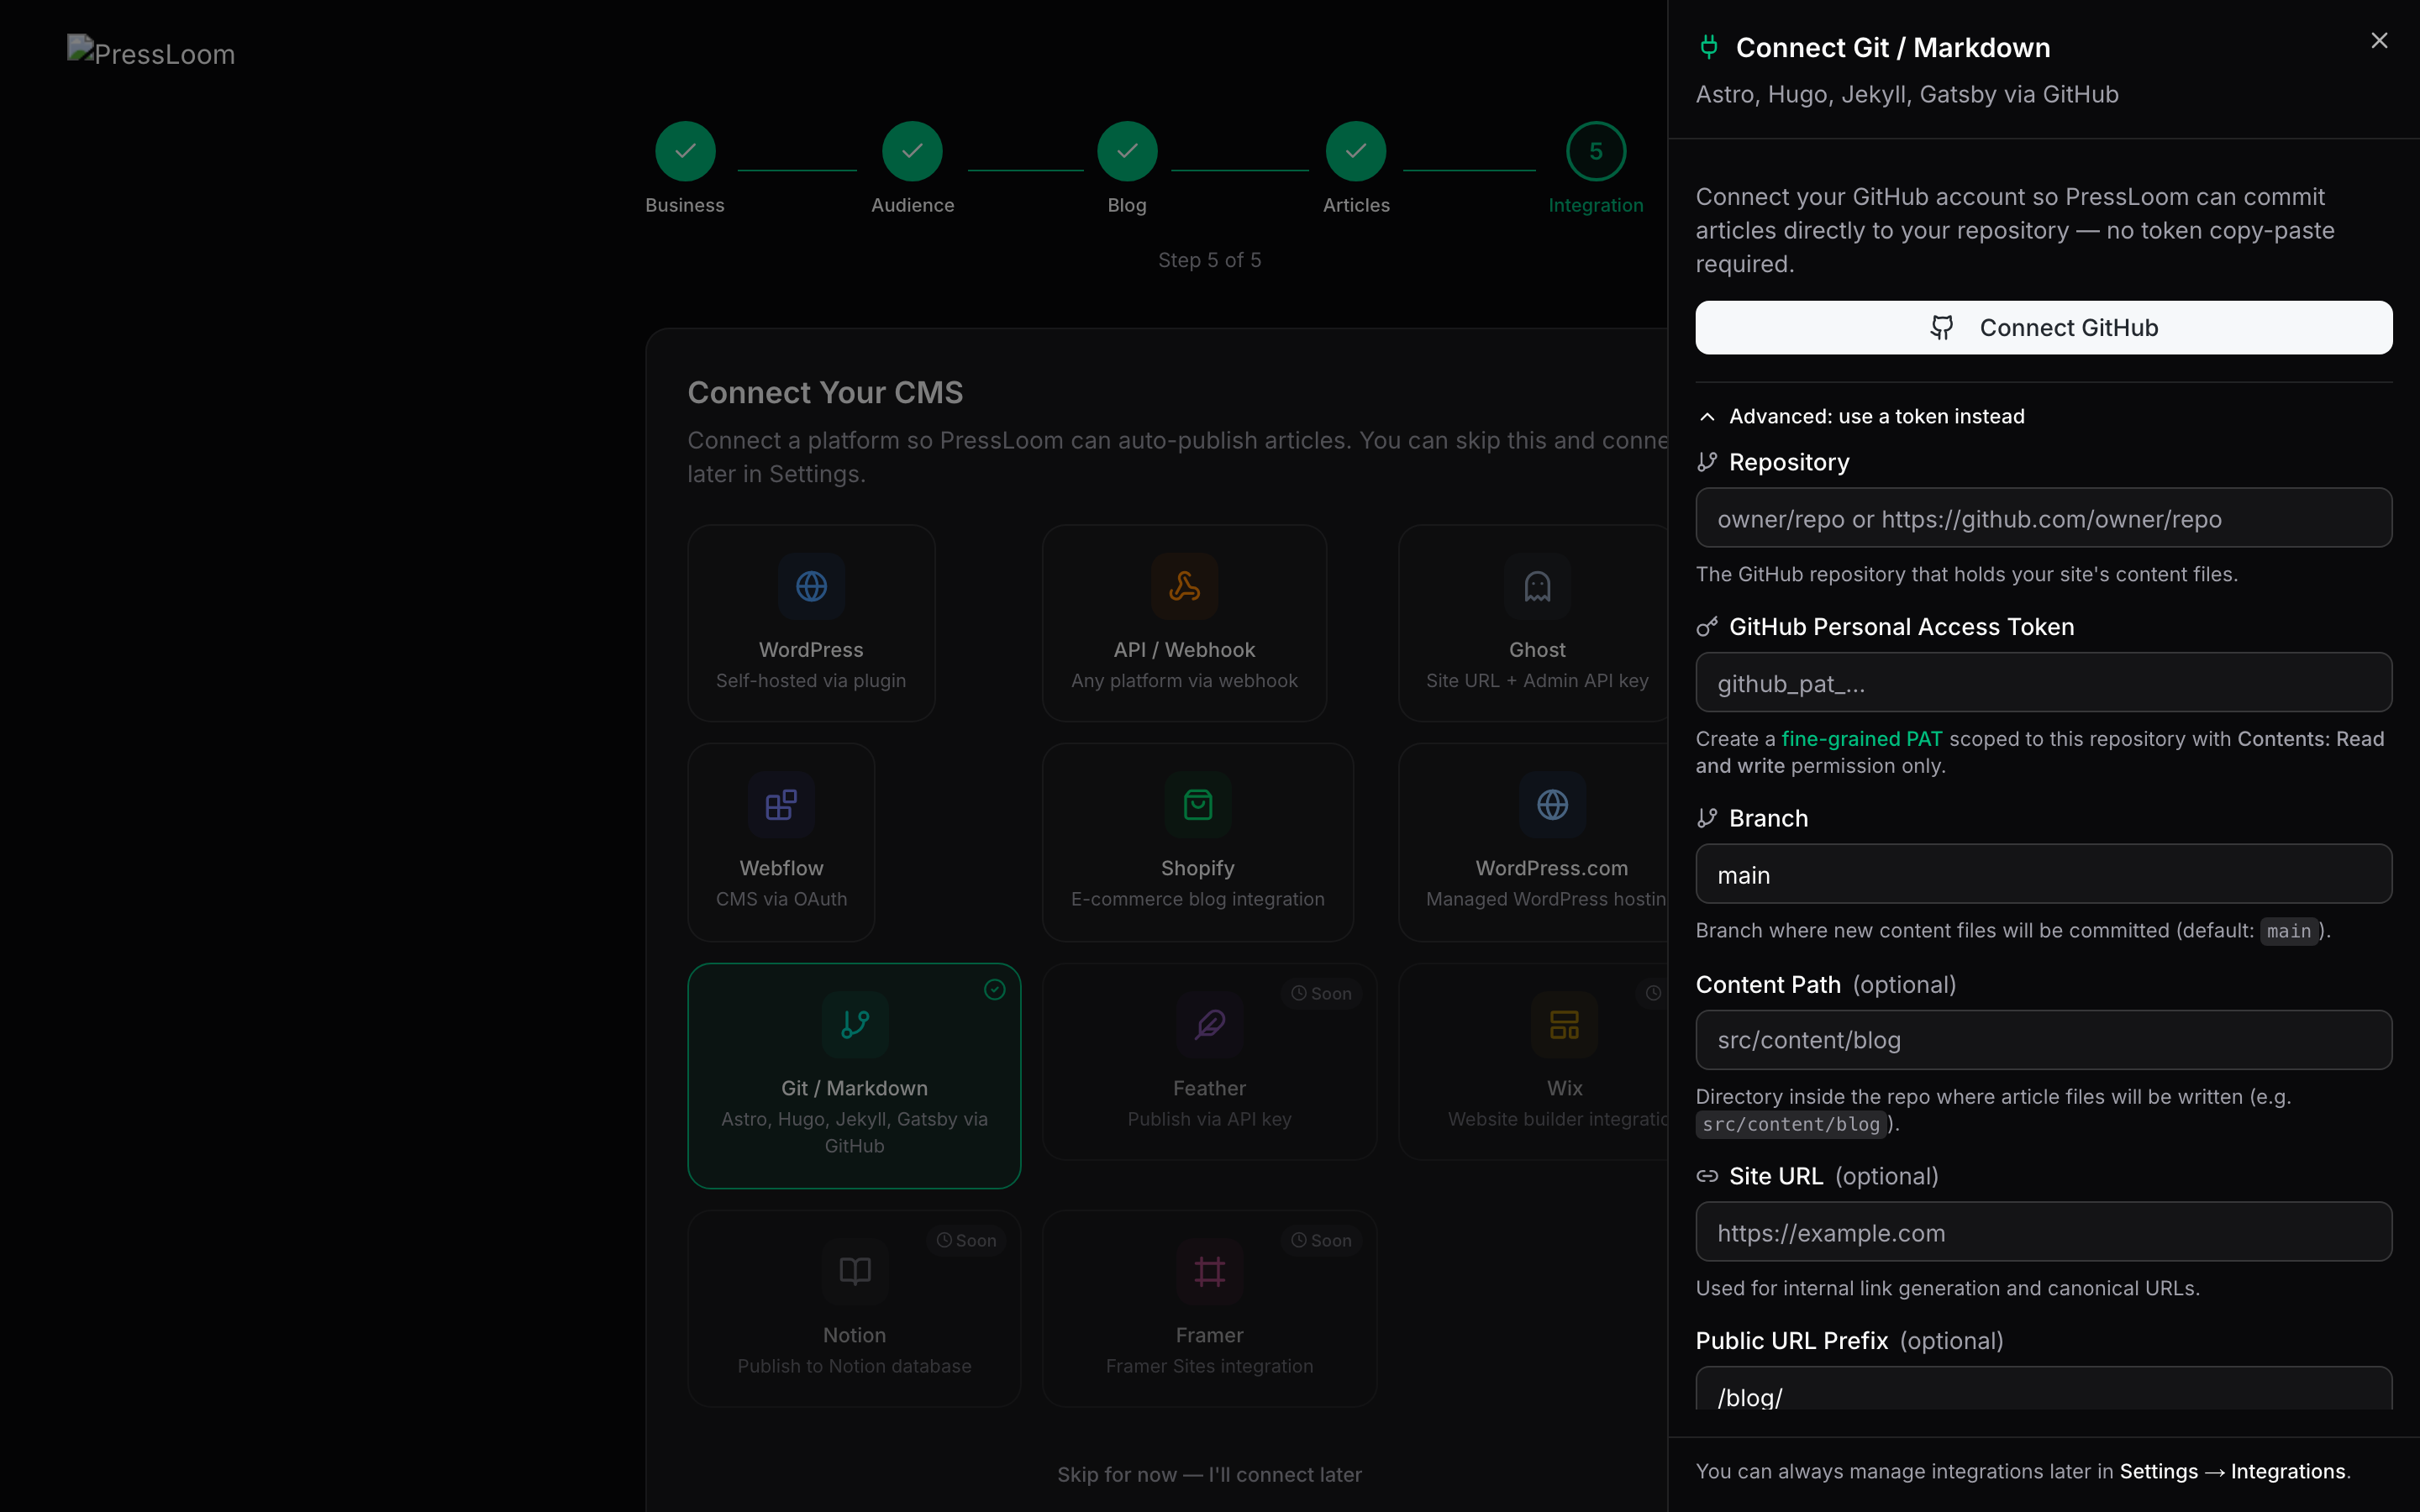
Task: Click the plug icon beside Connect Git / Markdown
Action: (1709, 47)
